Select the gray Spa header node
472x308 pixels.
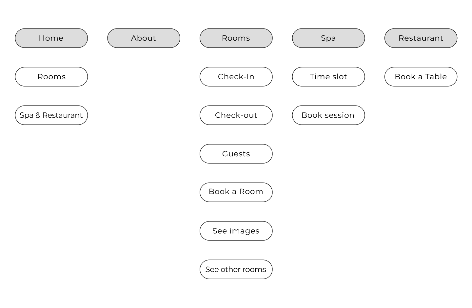click(328, 38)
